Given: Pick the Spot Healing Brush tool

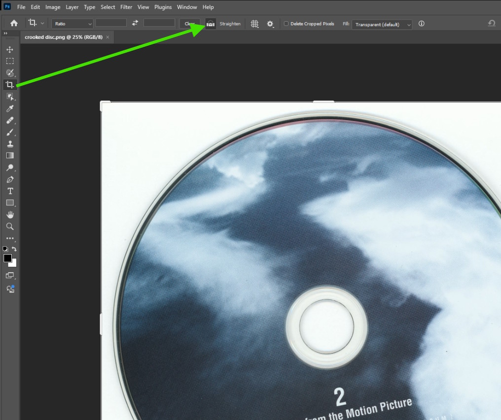Looking at the screenshot, I should [9, 120].
